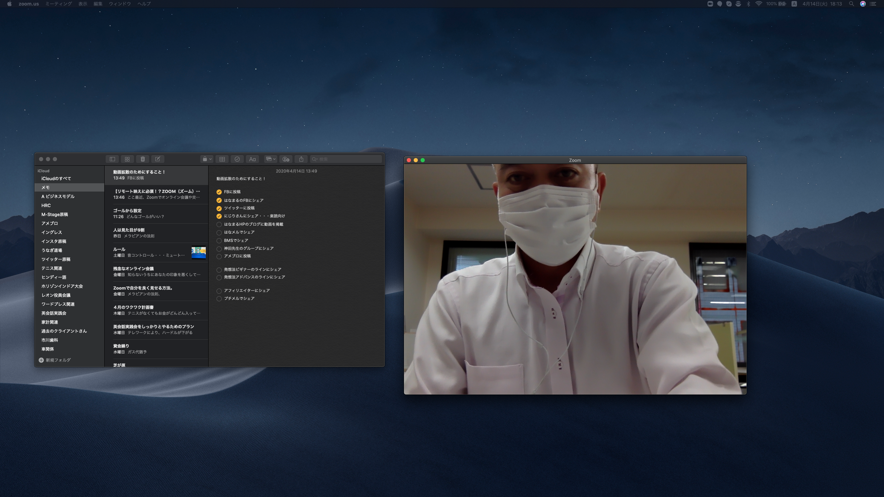Insert a table in the note
Viewport: 884px width, 497px height.
[222, 159]
